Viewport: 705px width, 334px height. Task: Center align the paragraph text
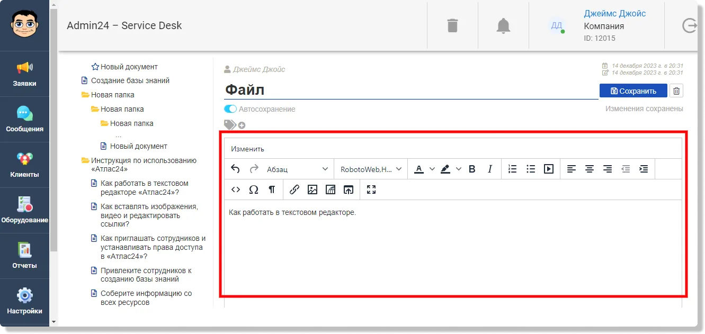coord(589,169)
